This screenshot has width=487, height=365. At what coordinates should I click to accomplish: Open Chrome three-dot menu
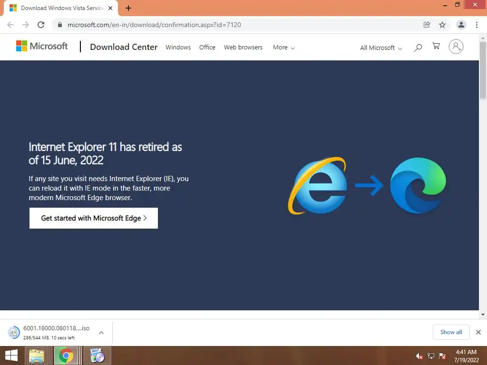(x=477, y=25)
